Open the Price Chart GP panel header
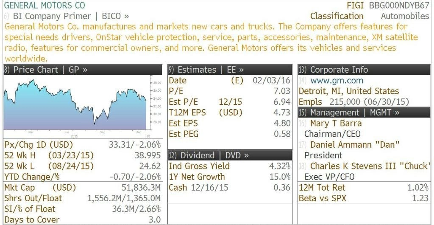This screenshot has height=225, width=434. pyautogui.click(x=83, y=70)
